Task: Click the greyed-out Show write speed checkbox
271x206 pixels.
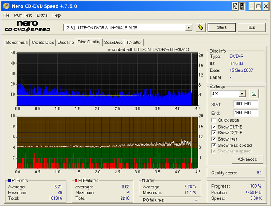Action: [213, 151]
